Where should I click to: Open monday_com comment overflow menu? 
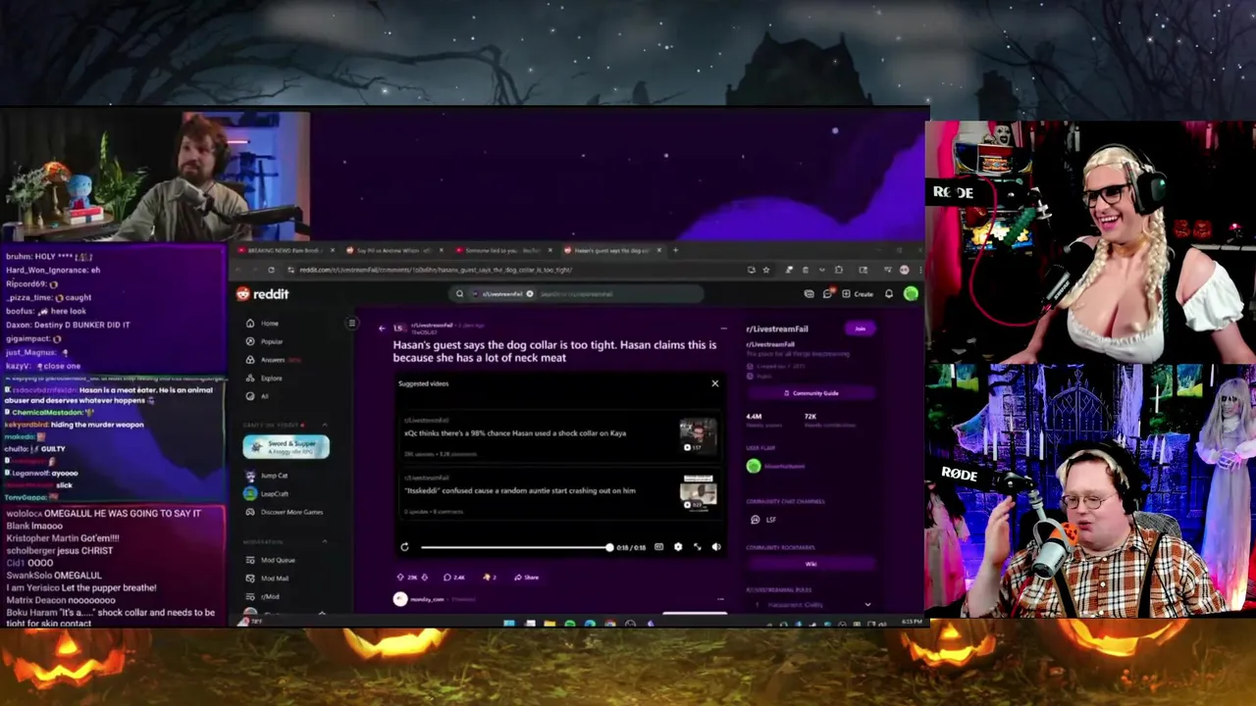[720, 598]
